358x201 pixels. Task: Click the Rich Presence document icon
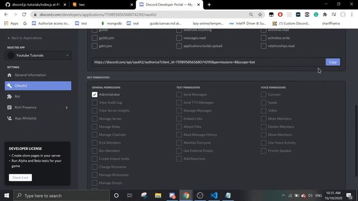coord(10,107)
